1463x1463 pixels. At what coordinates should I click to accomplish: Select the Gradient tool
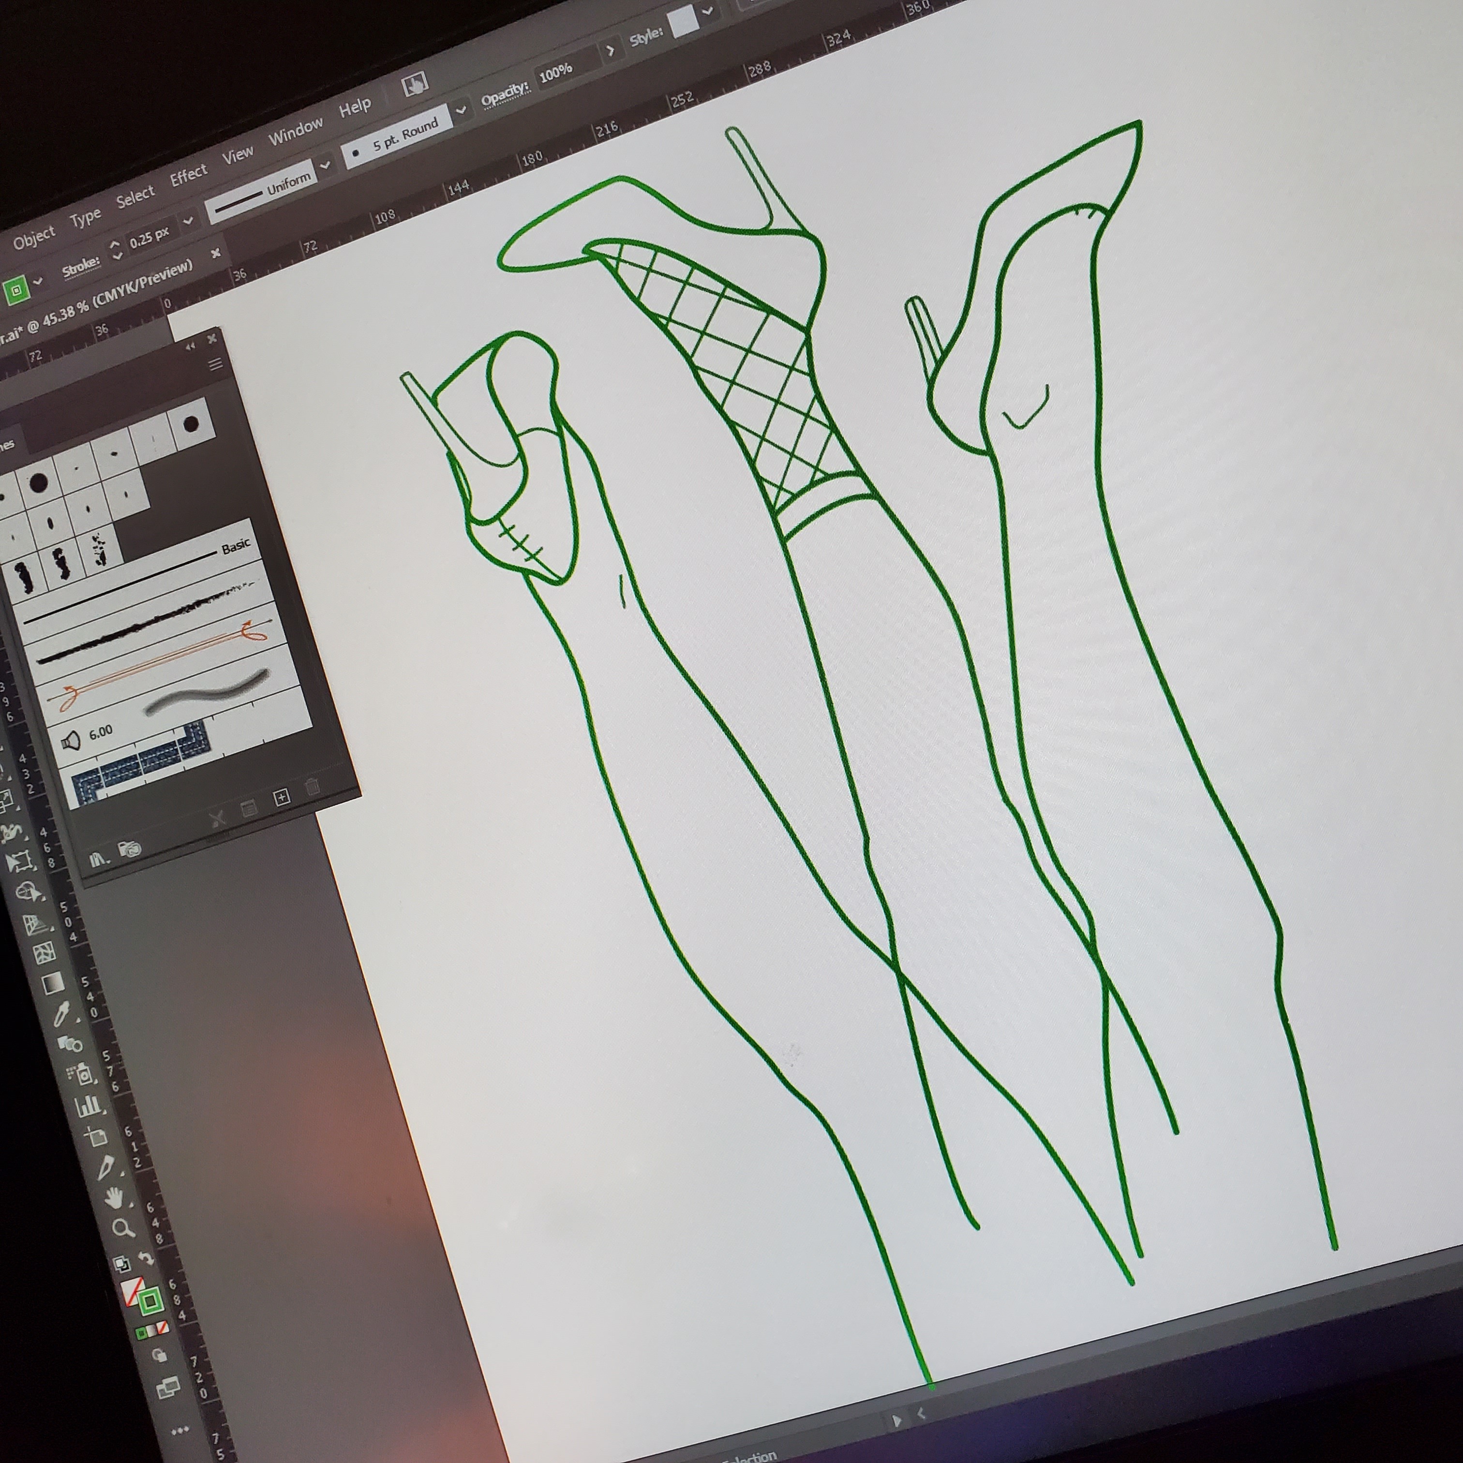pyautogui.click(x=53, y=984)
